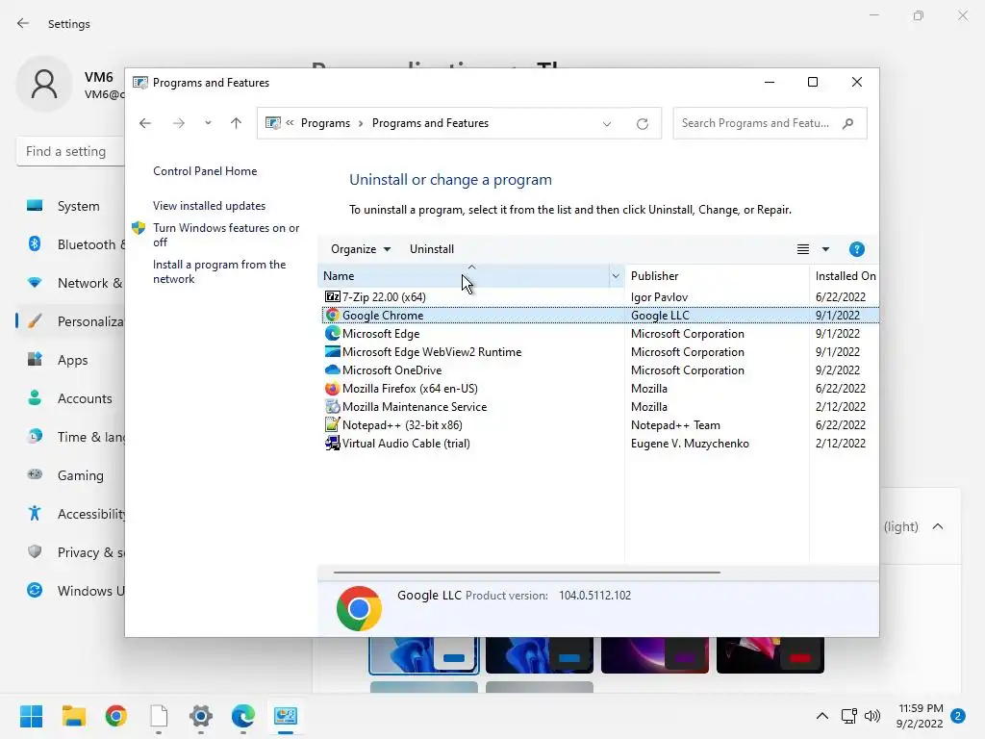Open Google Chrome from the taskbar

115,715
